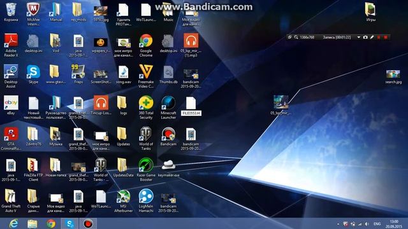Select the FILE0553.H file

click(191, 106)
